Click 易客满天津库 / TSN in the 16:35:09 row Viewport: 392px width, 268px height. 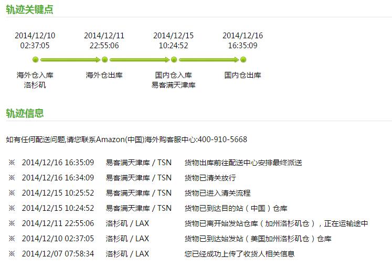tap(139, 163)
